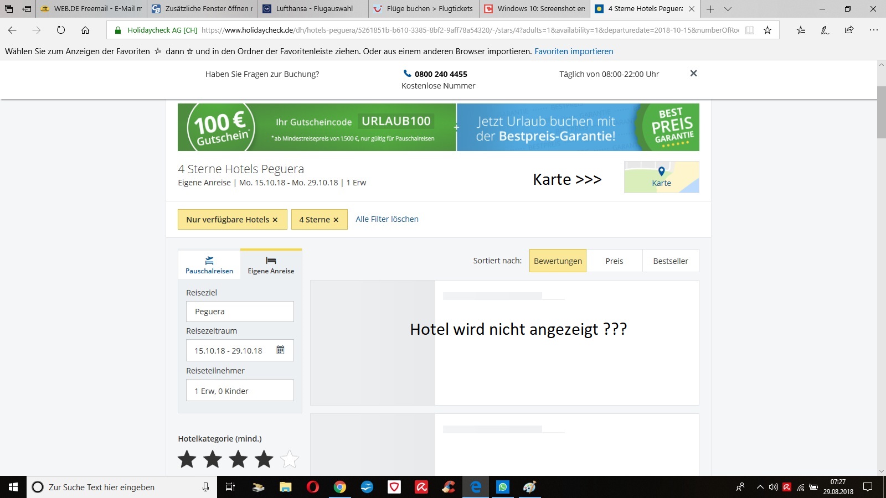Open Task View on the taskbar
This screenshot has height=498, width=886.
click(x=230, y=487)
